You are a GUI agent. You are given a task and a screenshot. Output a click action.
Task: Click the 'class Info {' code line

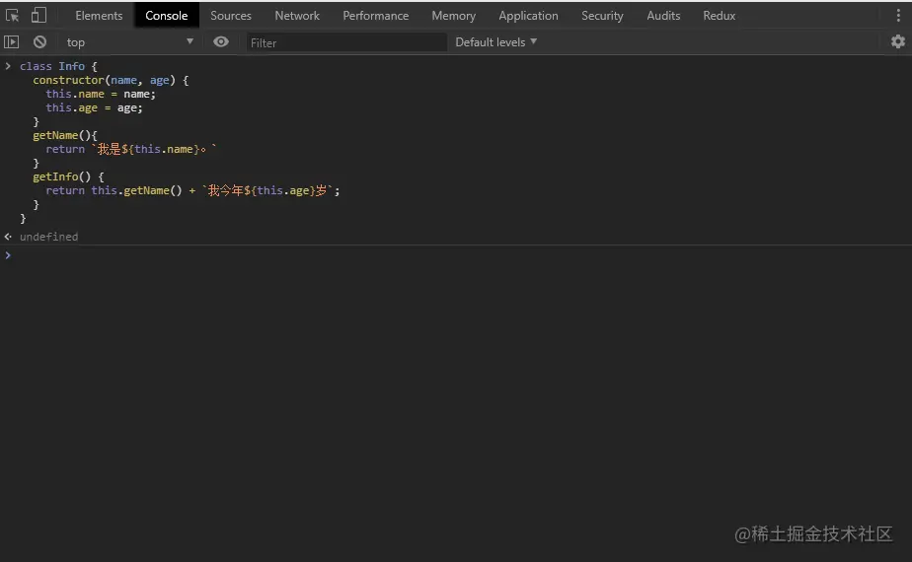tap(58, 66)
